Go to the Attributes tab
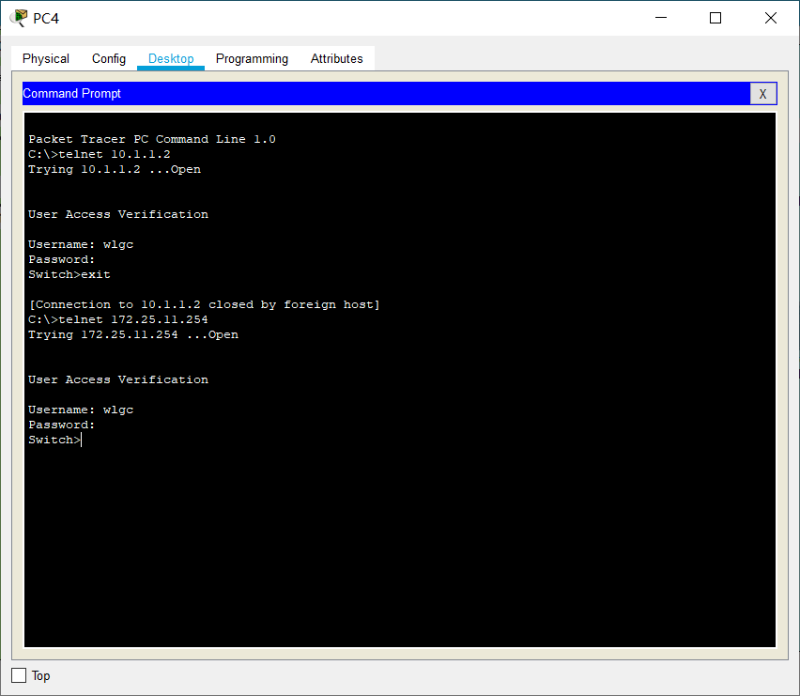This screenshot has width=800, height=696. [337, 58]
